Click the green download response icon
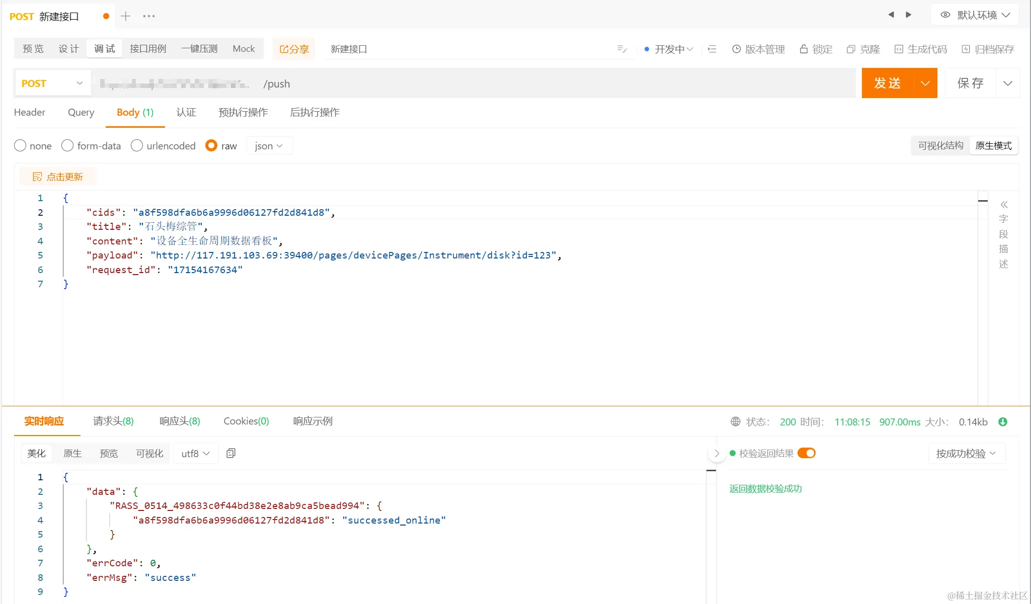The height and width of the screenshot is (604, 1031). pyautogui.click(x=1003, y=422)
